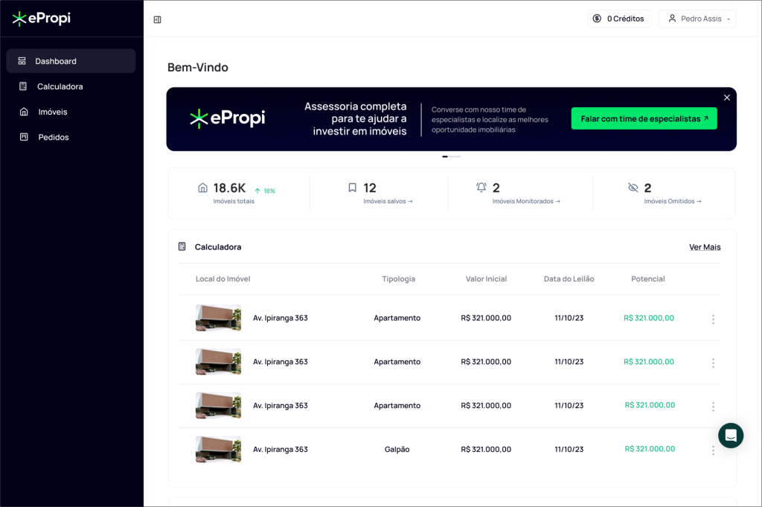The image size is (762, 507).
Task: Select the second banner carousel indicator
Action: 455,156
